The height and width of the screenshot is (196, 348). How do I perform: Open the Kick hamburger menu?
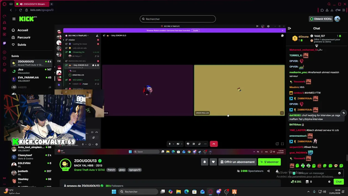click(x=14, y=19)
